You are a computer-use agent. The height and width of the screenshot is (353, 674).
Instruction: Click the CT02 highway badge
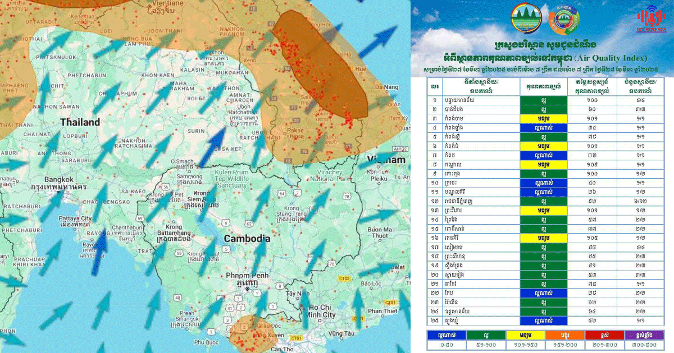click(x=344, y=278)
